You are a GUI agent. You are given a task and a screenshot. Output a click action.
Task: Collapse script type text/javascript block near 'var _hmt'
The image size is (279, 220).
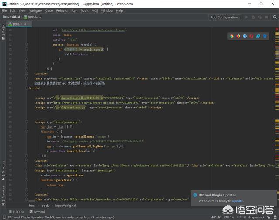click(x=27, y=122)
